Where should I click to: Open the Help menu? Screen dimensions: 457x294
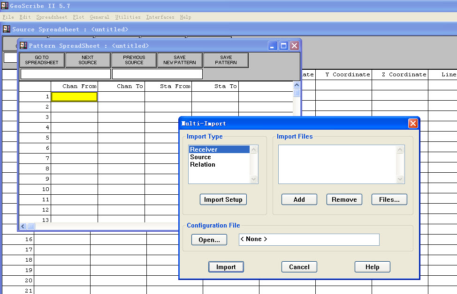[x=185, y=17]
